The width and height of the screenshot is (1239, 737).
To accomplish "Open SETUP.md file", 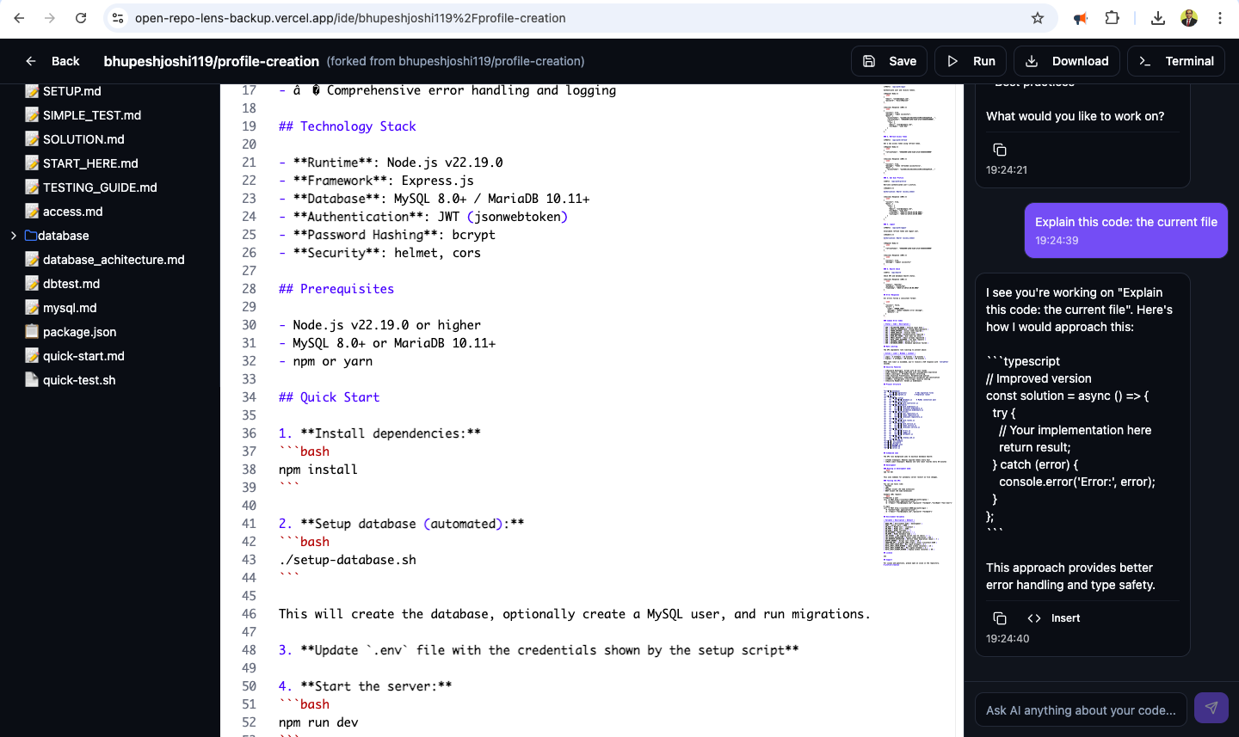I will 72,91.
